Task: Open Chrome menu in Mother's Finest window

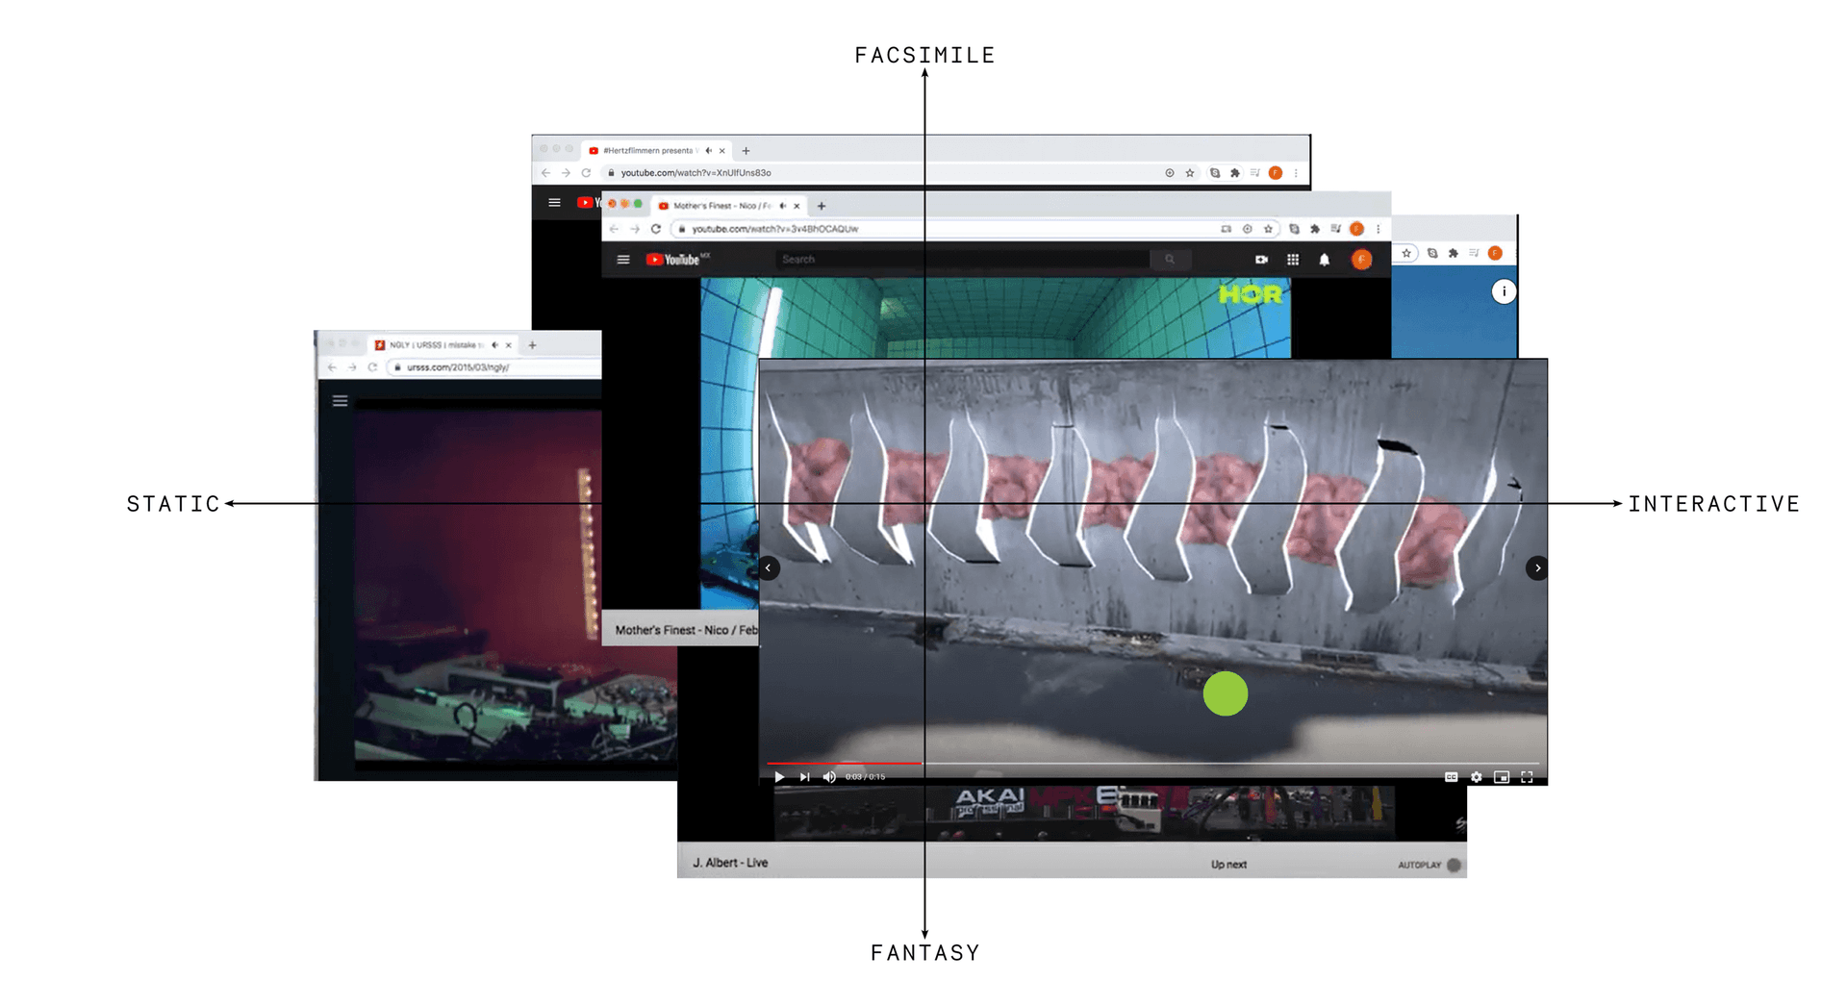Action: tap(1379, 229)
